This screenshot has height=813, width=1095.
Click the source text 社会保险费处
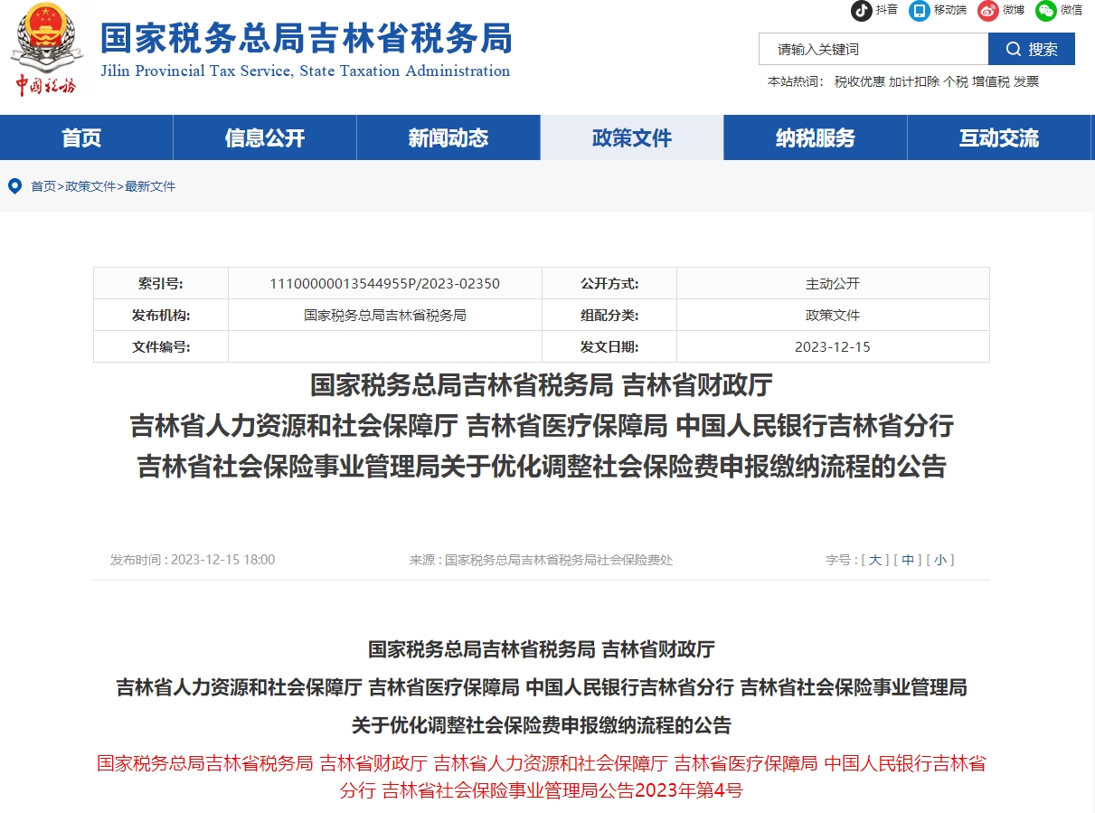635,560
